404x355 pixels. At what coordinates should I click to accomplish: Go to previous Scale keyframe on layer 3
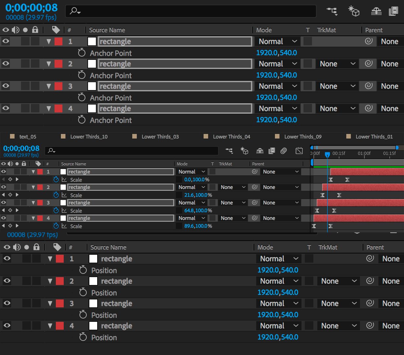coord(3,210)
